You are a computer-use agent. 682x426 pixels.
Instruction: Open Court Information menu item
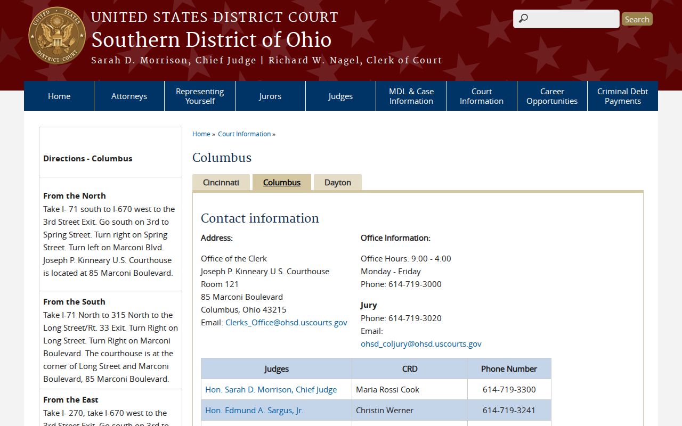tap(482, 96)
